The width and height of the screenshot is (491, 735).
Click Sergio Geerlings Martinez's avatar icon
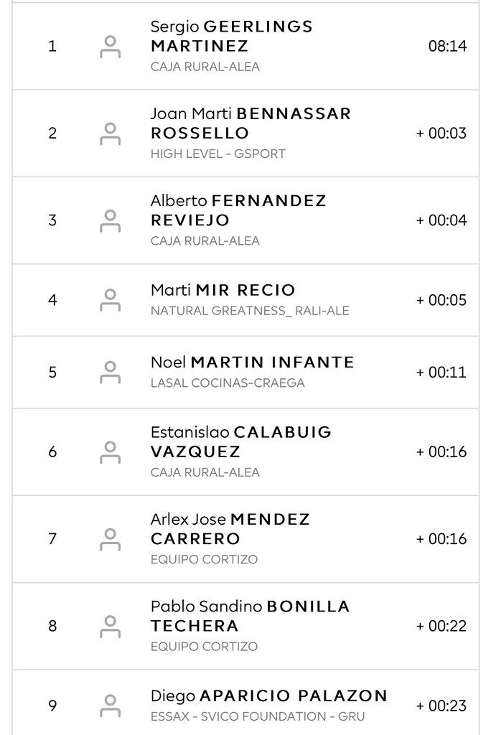point(110,47)
